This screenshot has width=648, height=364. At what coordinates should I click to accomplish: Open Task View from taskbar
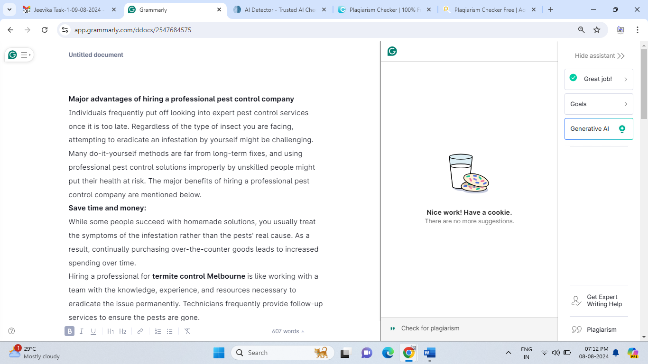coord(345,353)
